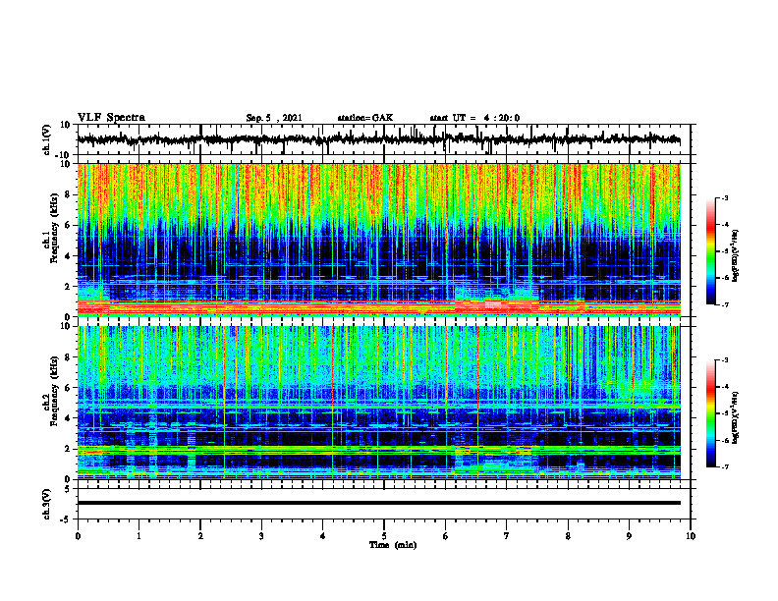Click the 'ch.1(V)' waveform axis label

(47, 139)
